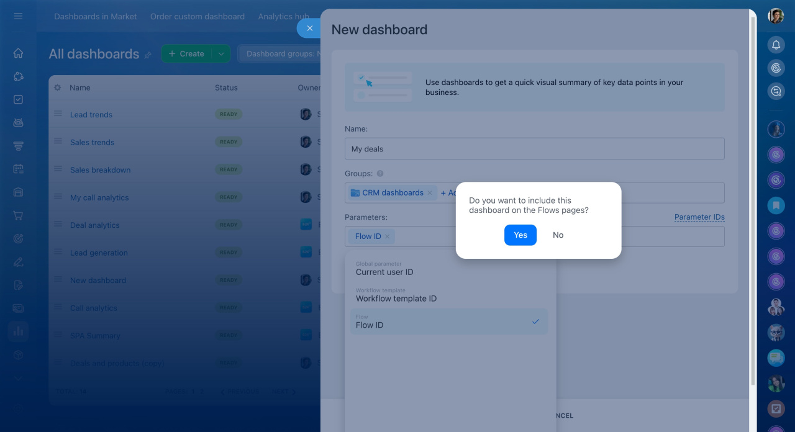Expand the Create button dropdown arrow
This screenshot has height=432, width=795.
[221, 54]
